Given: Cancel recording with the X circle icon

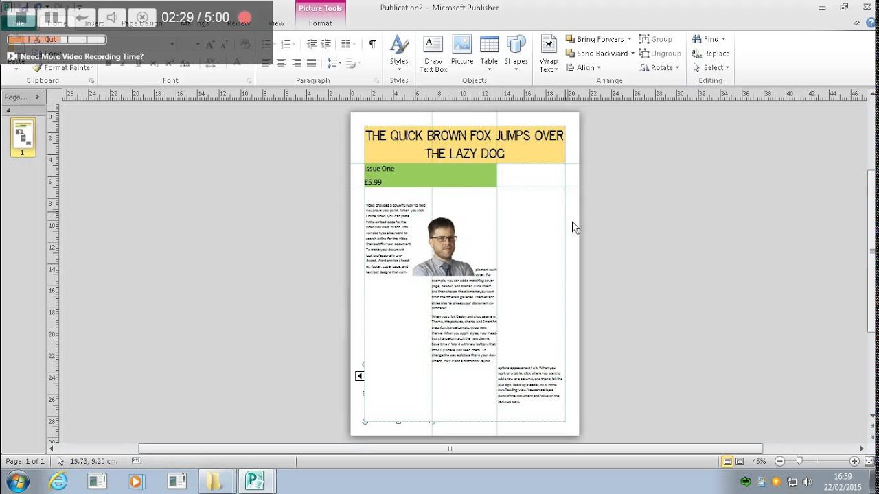Looking at the screenshot, I should tap(142, 17).
